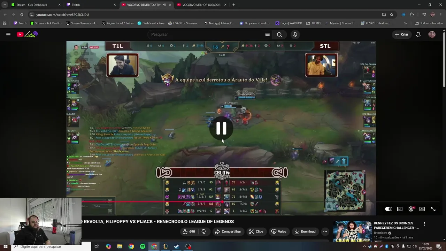View site information icon in address bar
The width and height of the screenshot is (446, 251).
(x=32, y=15)
